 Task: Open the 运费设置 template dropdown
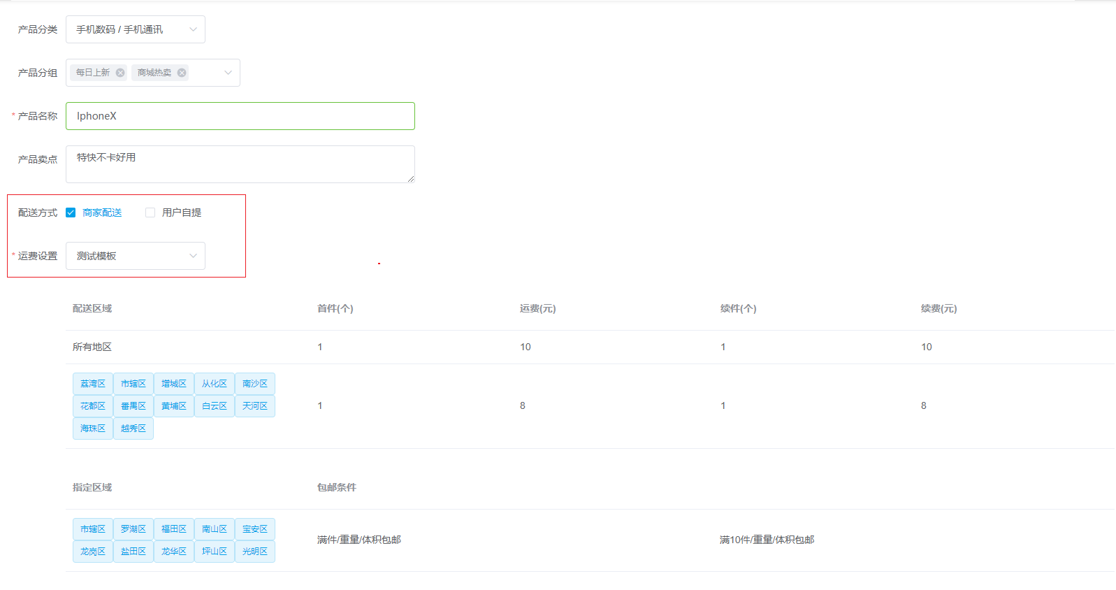[135, 256]
